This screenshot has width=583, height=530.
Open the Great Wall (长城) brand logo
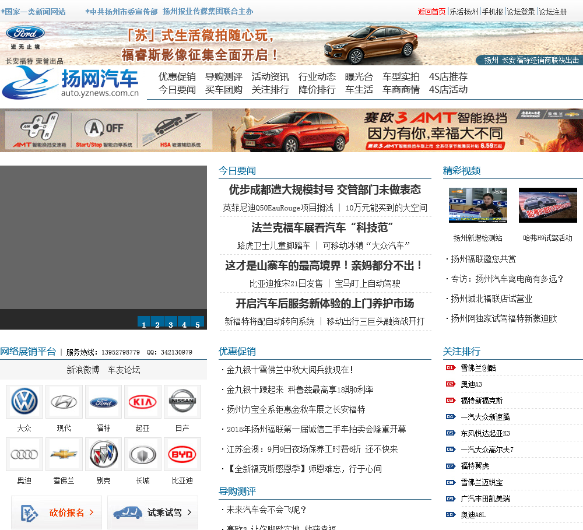point(143,454)
